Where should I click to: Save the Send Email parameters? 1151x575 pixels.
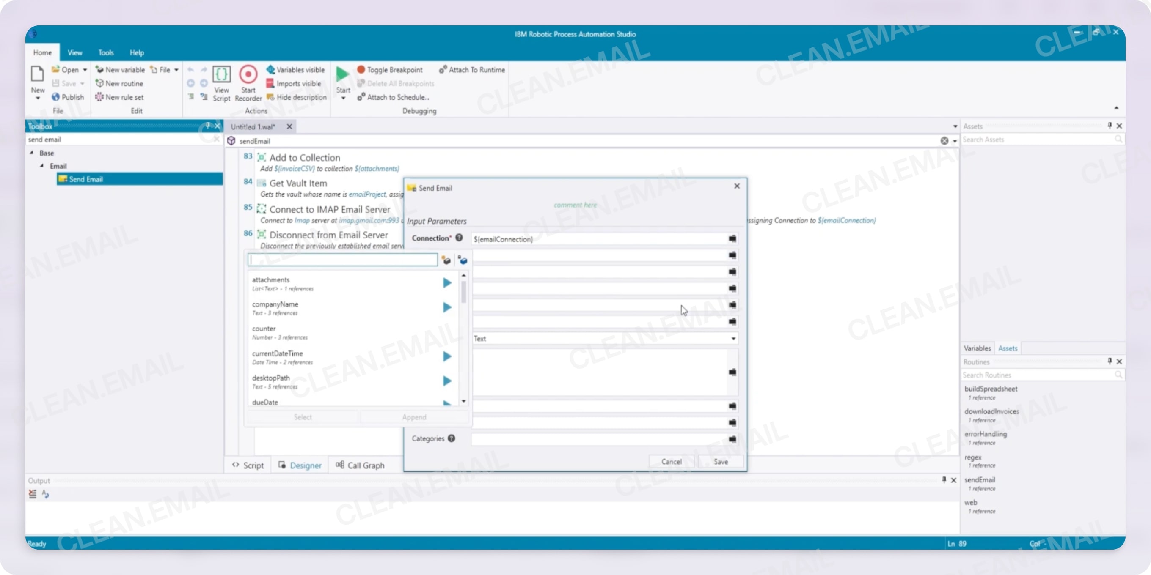pos(721,462)
